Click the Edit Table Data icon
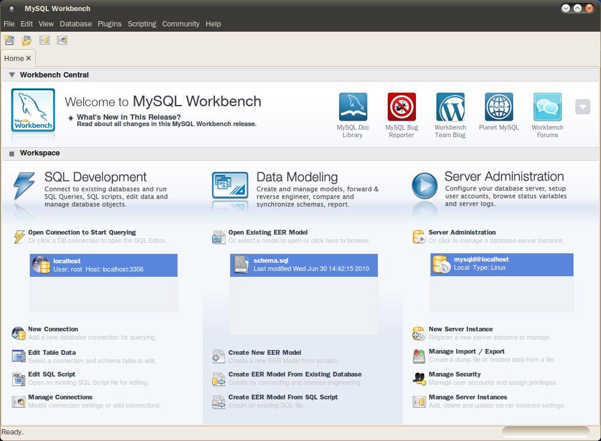This screenshot has height=441, width=601. tap(18, 356)
